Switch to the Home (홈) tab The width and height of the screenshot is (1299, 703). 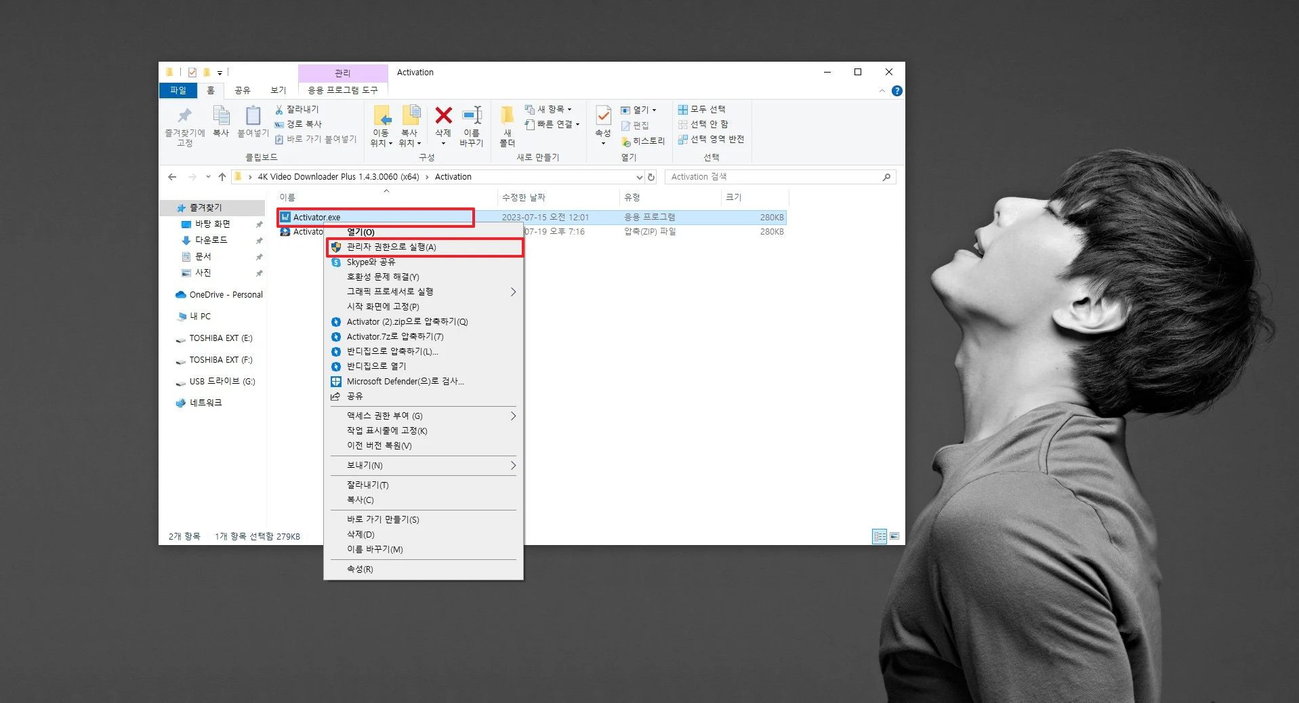click(211, 90)
